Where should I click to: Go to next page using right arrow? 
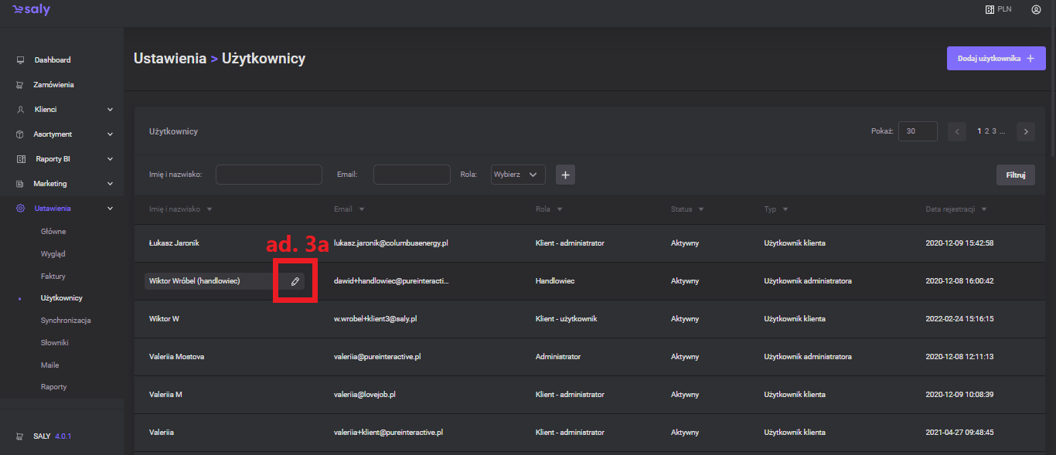click(x=1026, y=131)
